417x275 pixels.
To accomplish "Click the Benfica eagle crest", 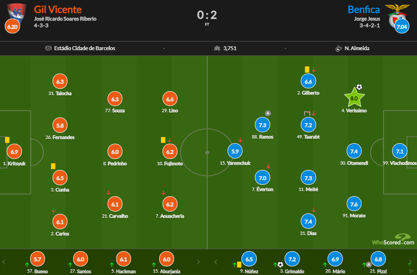I will [397, 14].
